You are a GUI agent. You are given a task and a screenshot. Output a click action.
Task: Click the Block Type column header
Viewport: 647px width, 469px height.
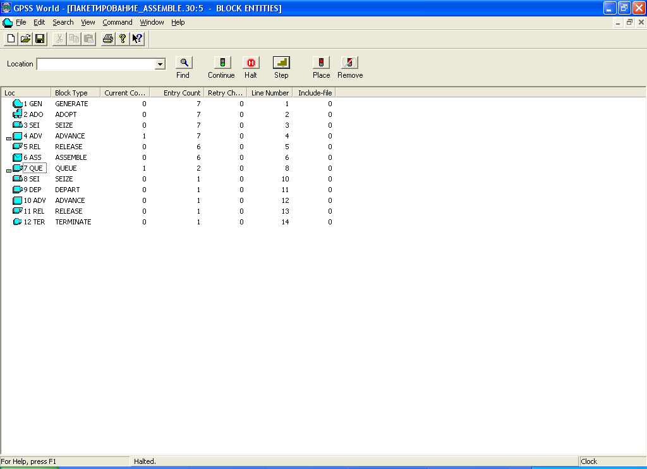point(76,93)
